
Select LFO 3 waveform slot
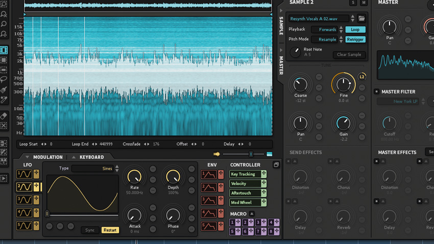(24, 200)
